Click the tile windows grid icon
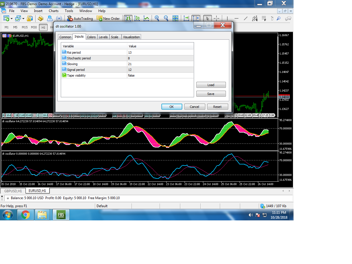This screenshot has height=264, width=352. [175, 18]
